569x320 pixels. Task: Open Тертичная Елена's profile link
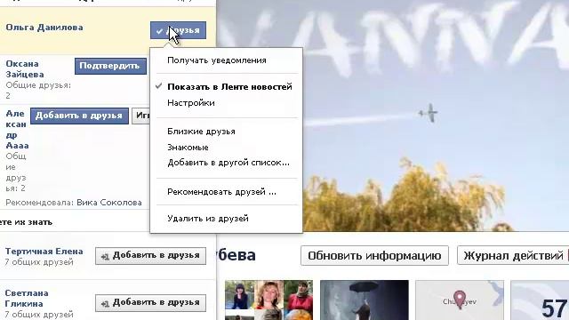coord(44,251)
